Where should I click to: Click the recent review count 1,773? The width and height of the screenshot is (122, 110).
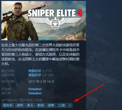47,71
